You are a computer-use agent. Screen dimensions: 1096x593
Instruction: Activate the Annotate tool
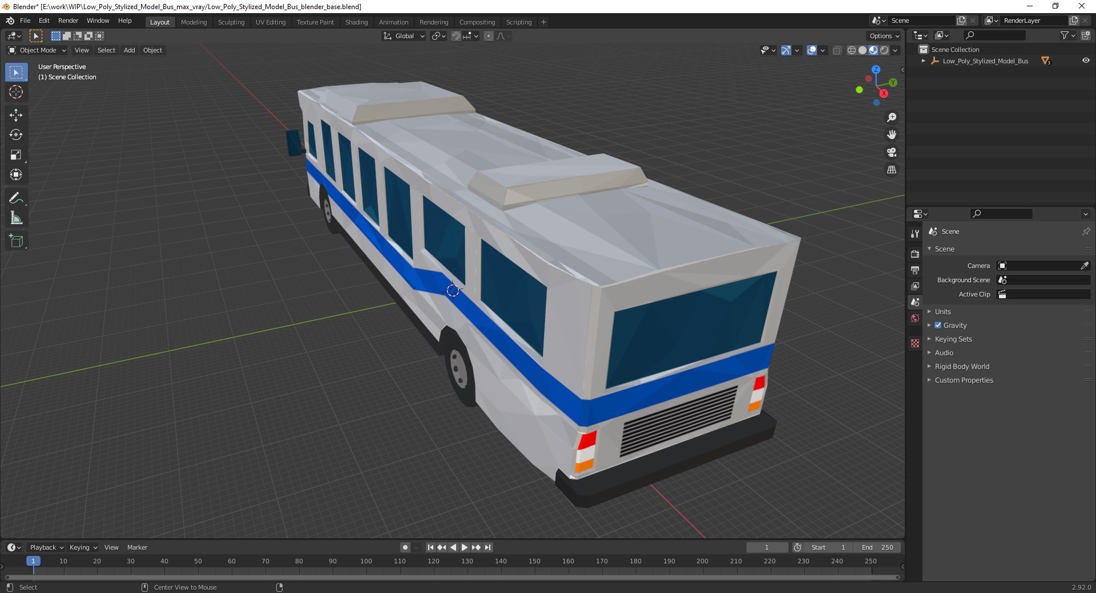(16, 198)
